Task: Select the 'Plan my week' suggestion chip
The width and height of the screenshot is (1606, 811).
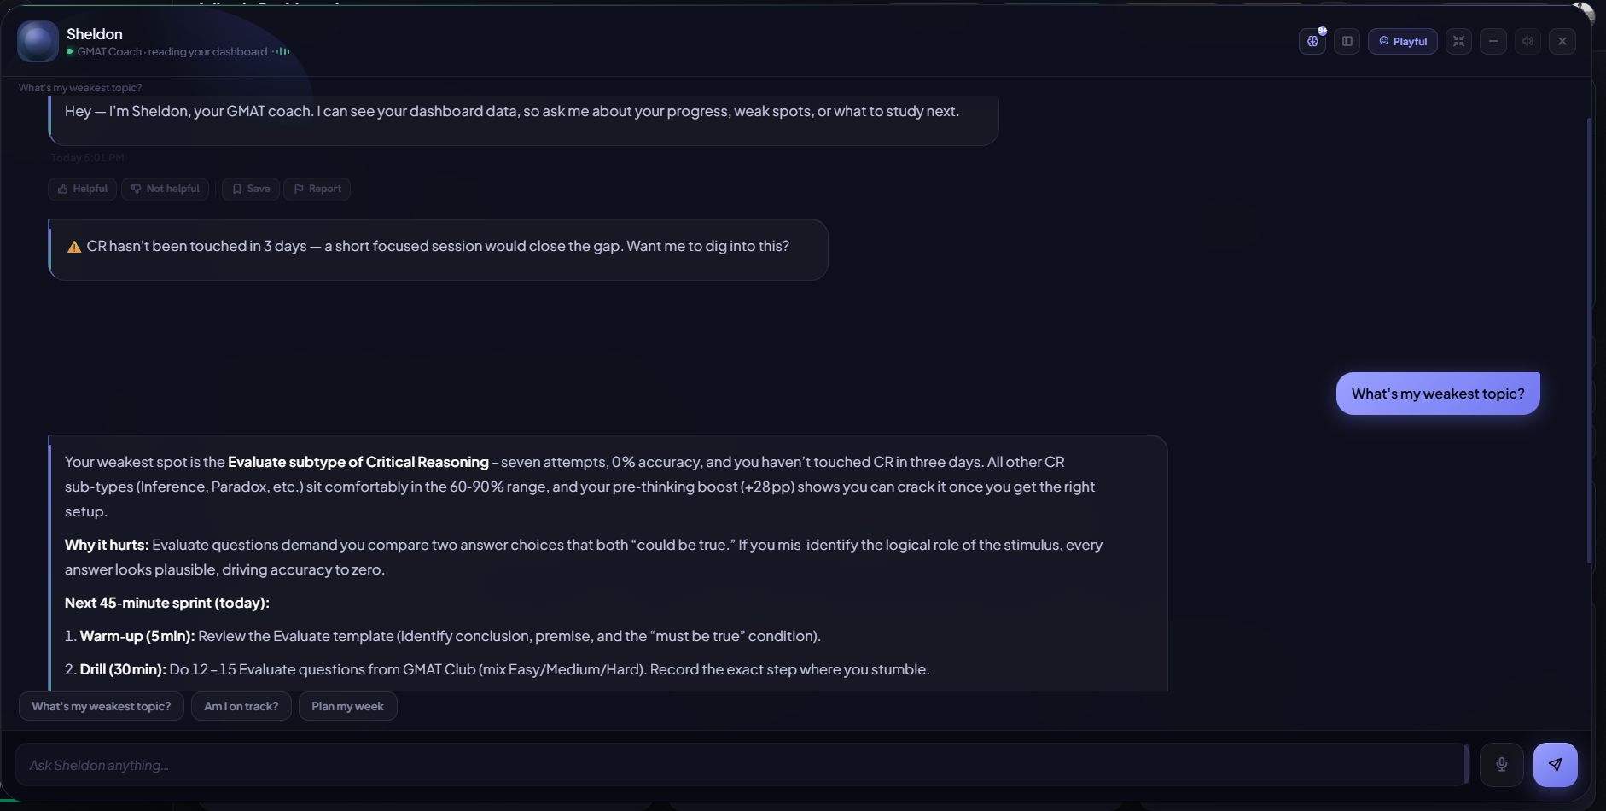Action: pos(348,706)
